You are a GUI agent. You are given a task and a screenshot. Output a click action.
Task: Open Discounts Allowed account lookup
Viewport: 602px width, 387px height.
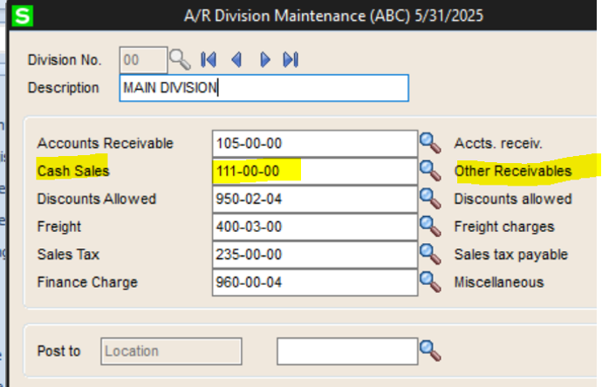(430, 199)
